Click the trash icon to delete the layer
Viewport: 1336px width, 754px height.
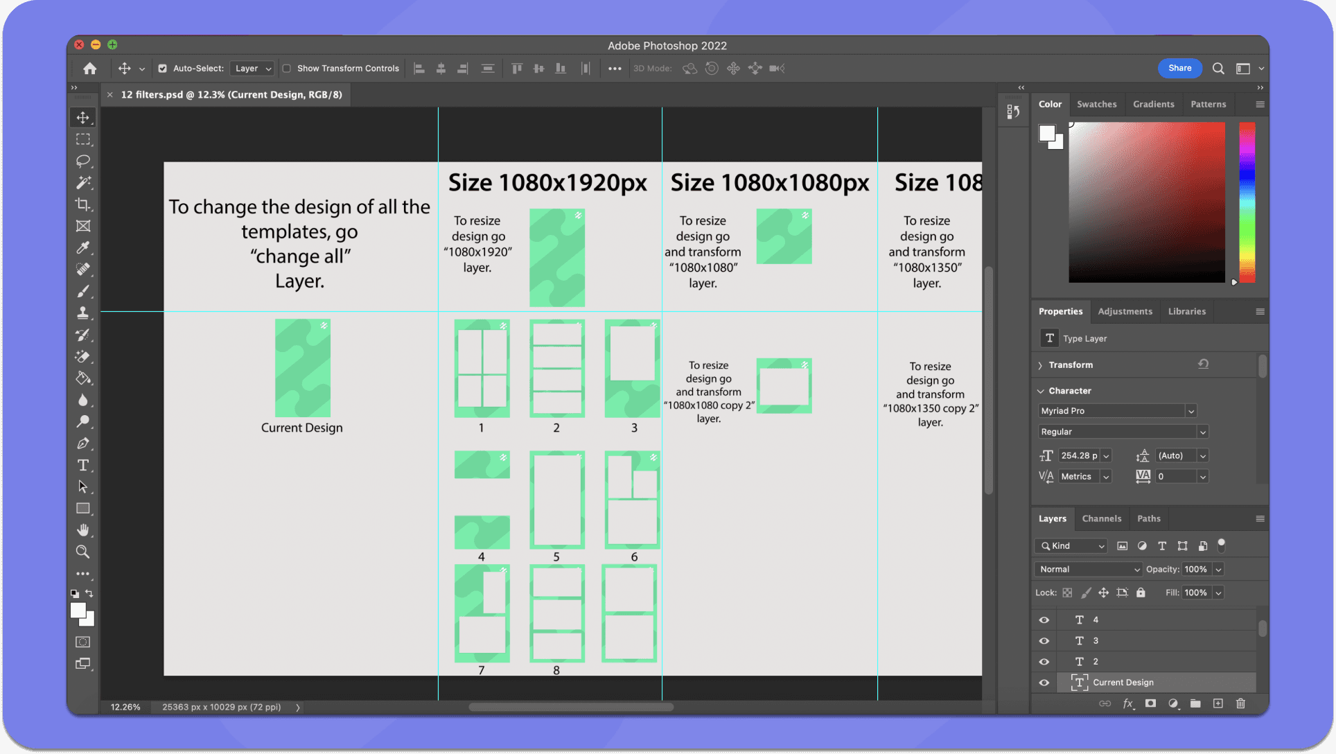[1240, 703]
